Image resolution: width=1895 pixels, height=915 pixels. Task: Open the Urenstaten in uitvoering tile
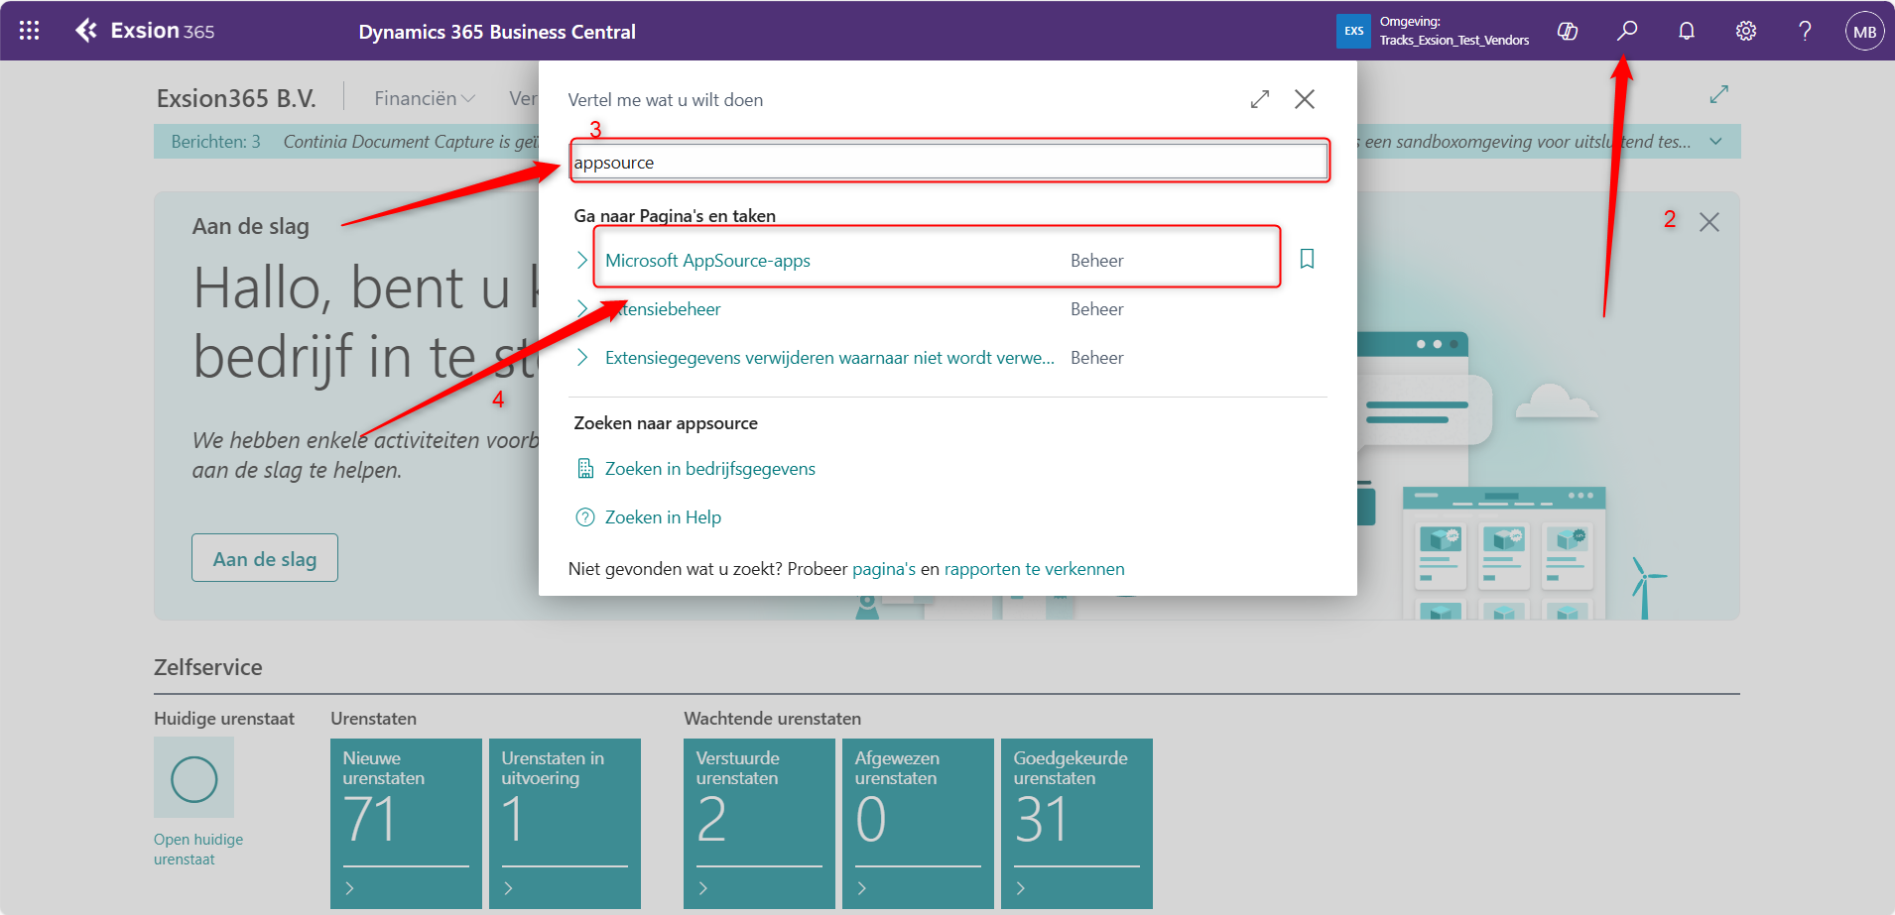565,823
